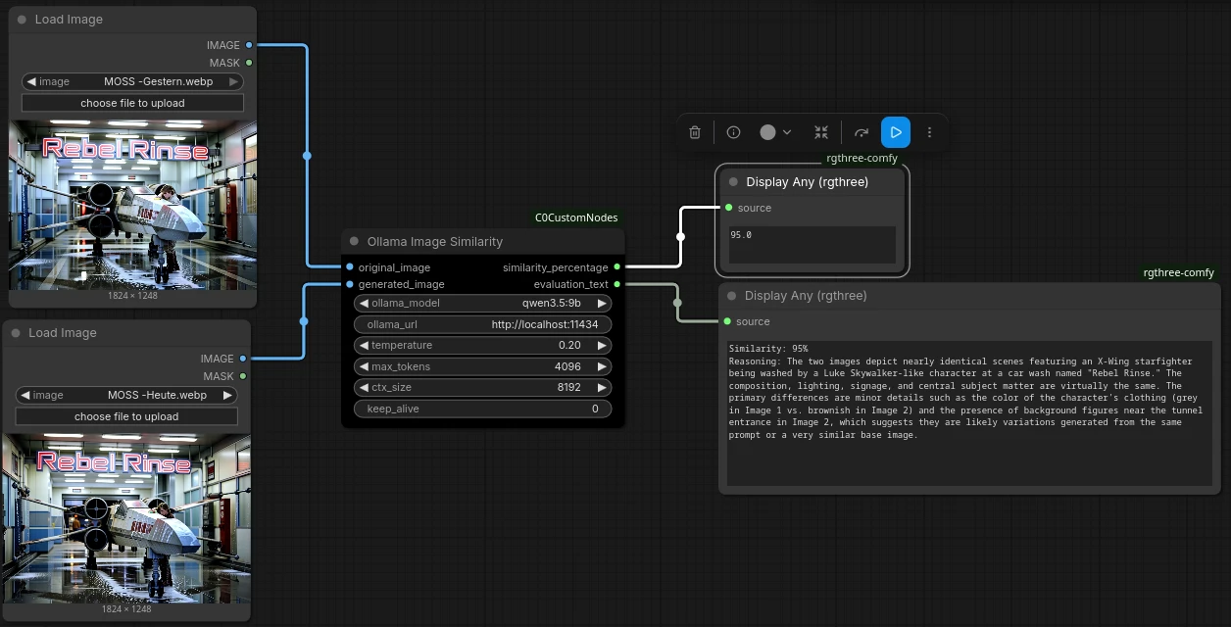The image size is (1231, 627).
Task: Click the original_image input port
Action: [349, 267]
